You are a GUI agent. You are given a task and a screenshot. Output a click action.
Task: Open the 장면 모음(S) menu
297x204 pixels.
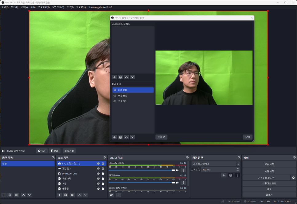click(x=58, y=7)
